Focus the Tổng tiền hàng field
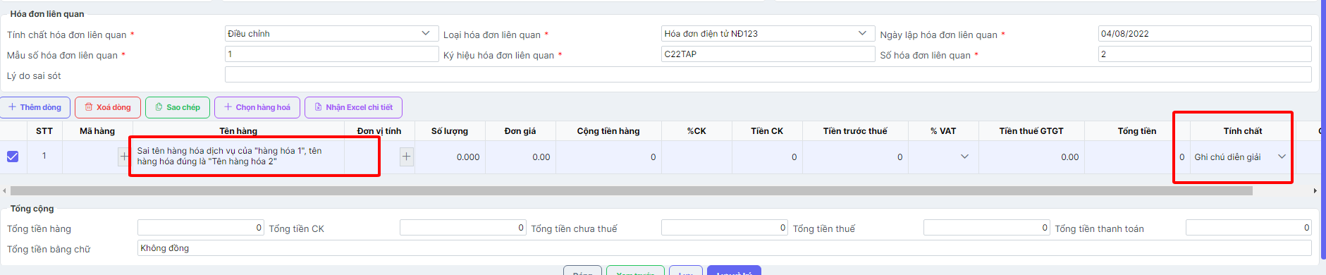The image size is (1326, 275). click(201, 227)
